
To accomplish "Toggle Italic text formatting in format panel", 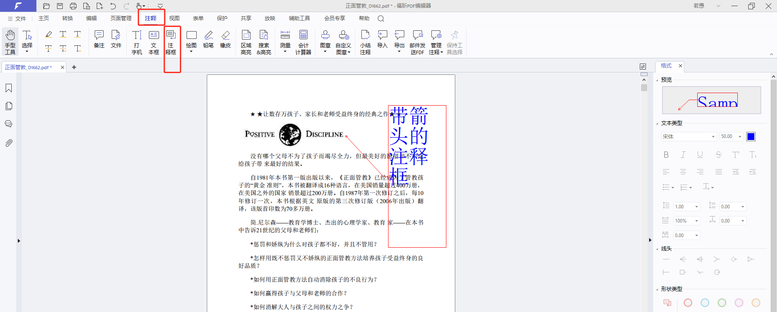I will [x=683, y=155].
